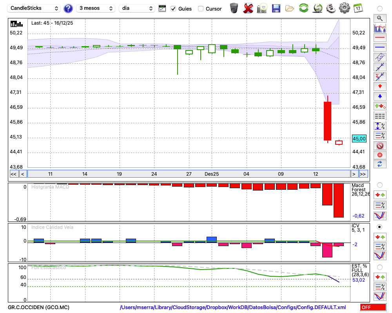Image resolution: width=392 pixels, height=313 pixels.
Task: Click the silver euro currency icon
Action: click(x=331, y=8)
